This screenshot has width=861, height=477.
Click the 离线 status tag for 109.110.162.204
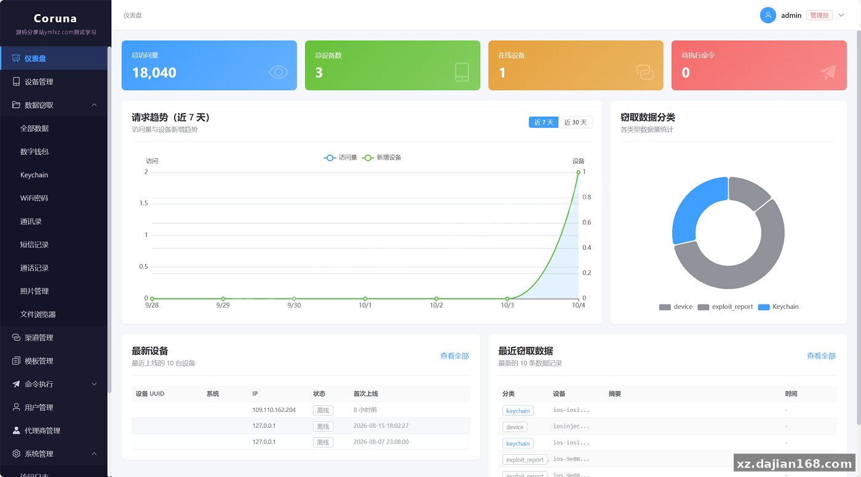coord(323,410)
